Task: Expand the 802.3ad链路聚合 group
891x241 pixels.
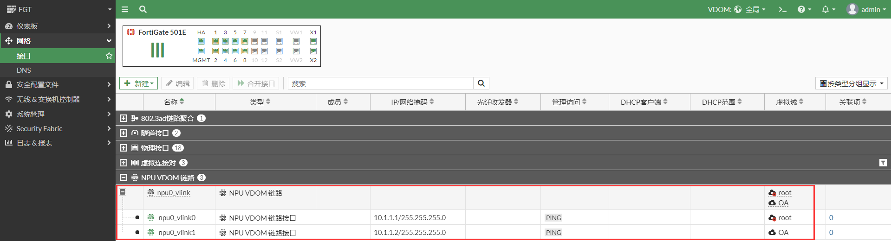Action: pos(124,118)
